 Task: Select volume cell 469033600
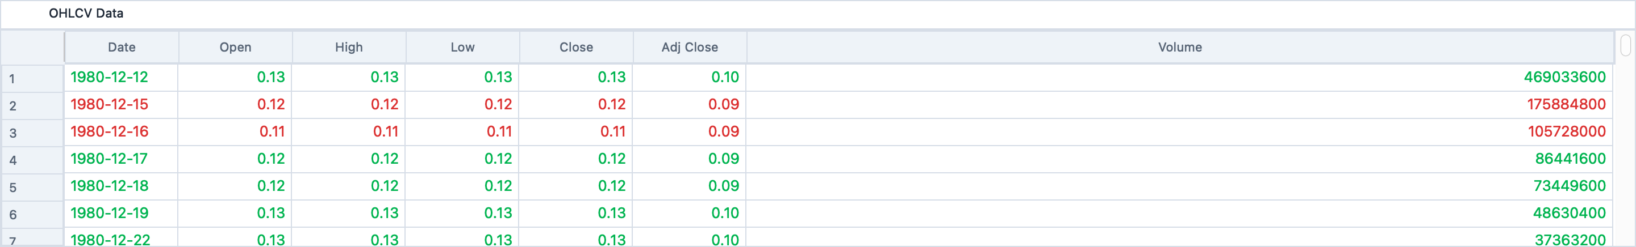(1180, 77)
